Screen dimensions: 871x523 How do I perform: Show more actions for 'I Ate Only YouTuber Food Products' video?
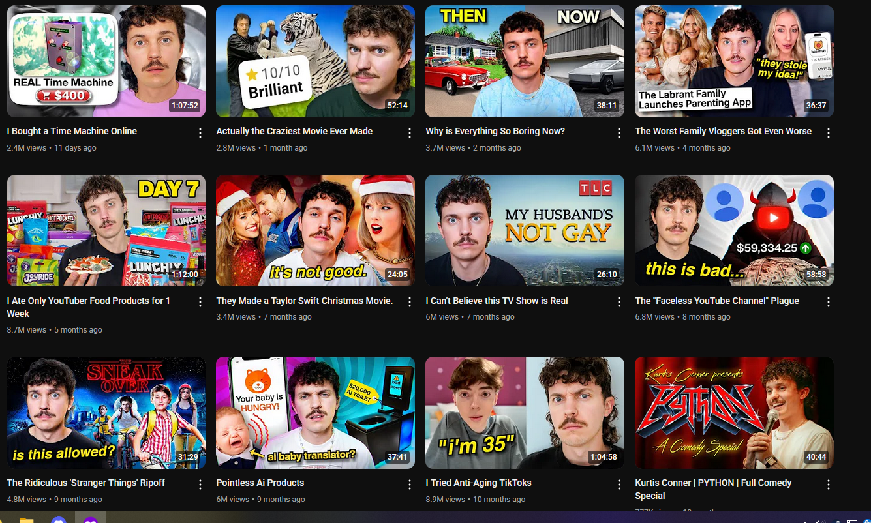pyautogui.click(x=200, y=302)
